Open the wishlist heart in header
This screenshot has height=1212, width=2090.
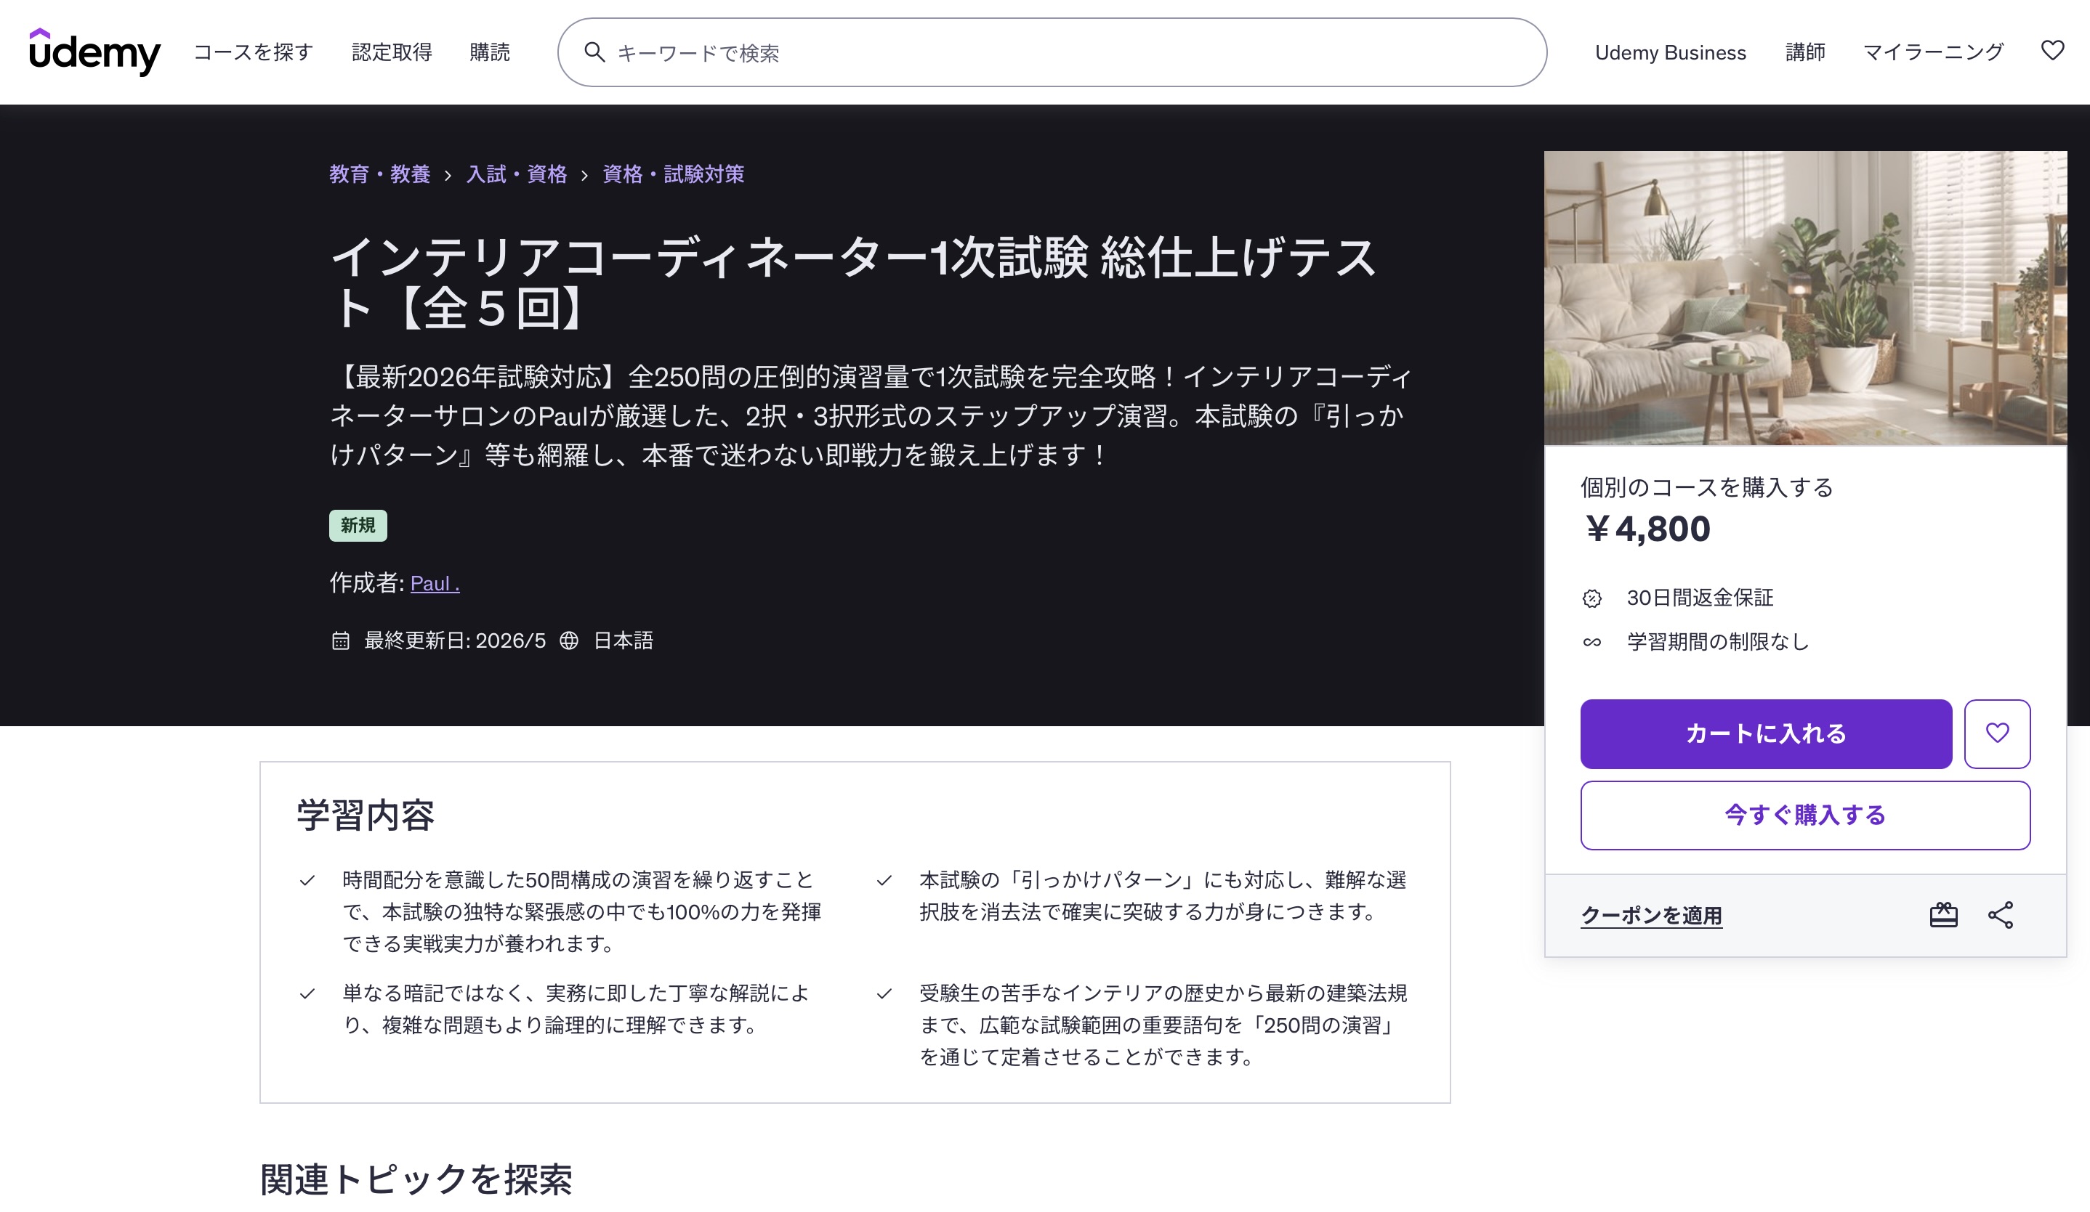pos(2052,52)
